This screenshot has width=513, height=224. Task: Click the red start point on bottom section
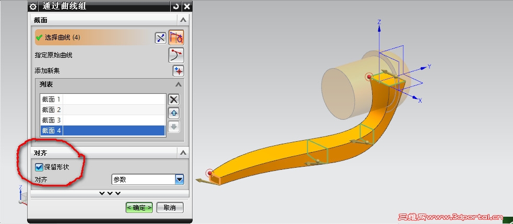click(210, 173)
